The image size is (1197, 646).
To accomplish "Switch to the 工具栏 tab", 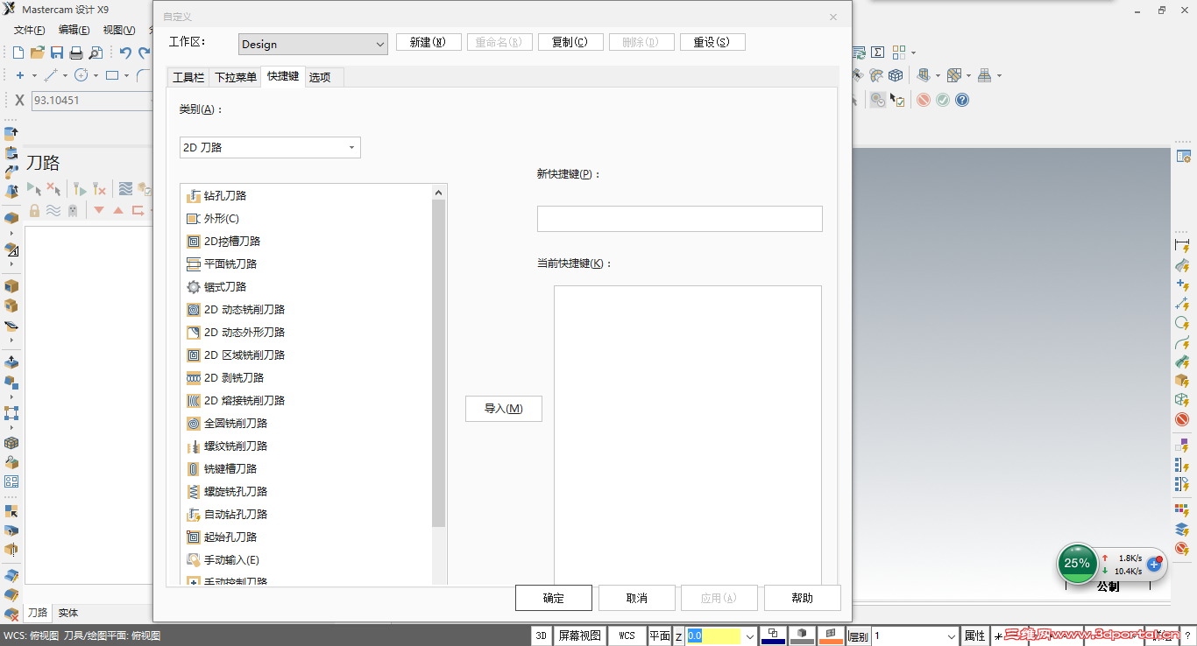I will [x=188, y=77].
